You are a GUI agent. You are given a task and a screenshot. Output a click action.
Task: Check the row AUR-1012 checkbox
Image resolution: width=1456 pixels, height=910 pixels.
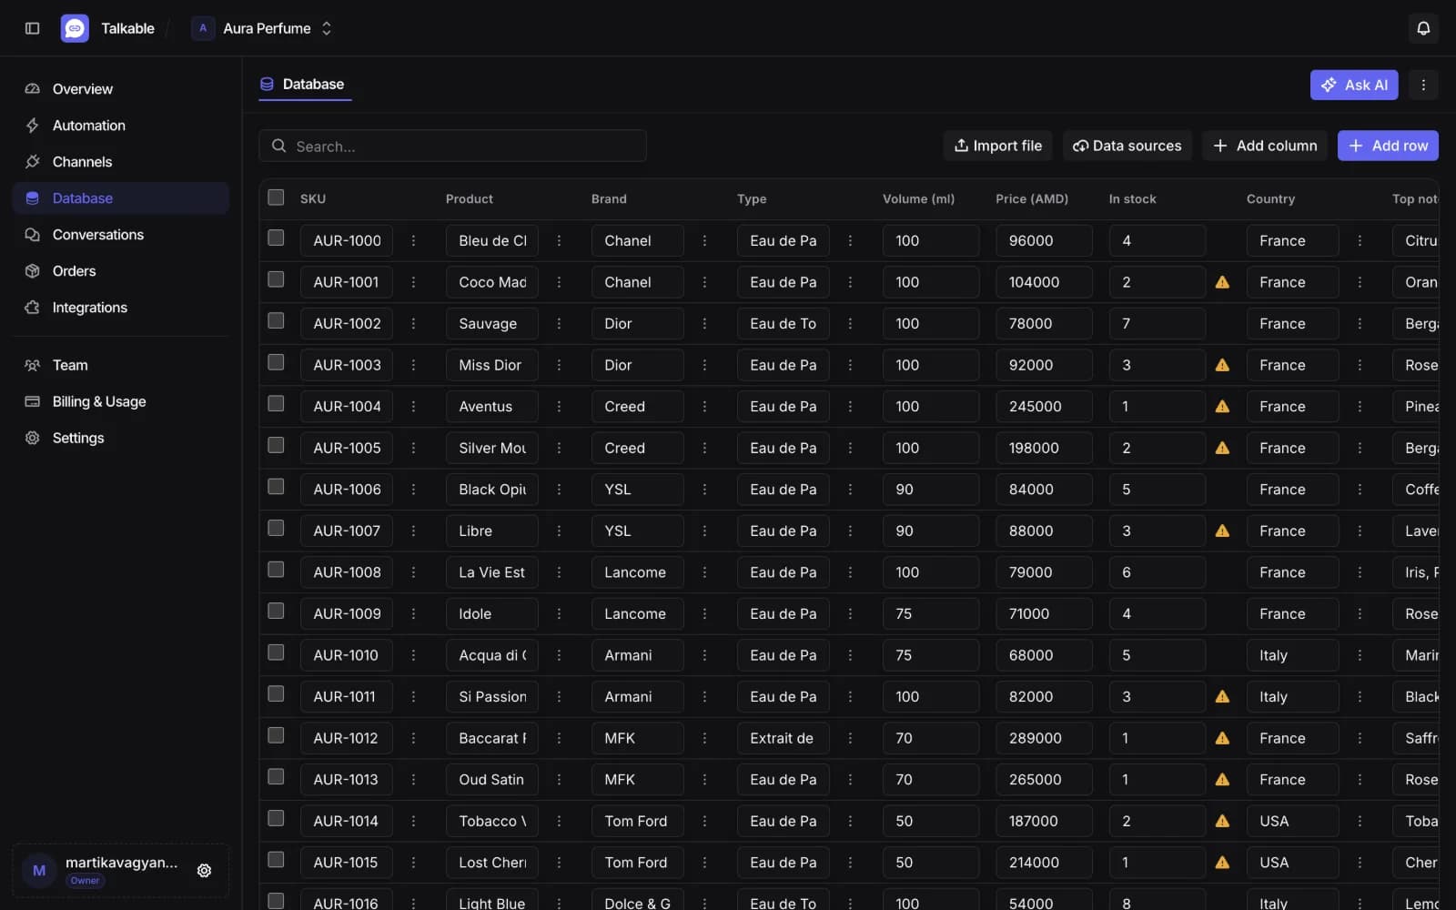[x=276, y=735]
